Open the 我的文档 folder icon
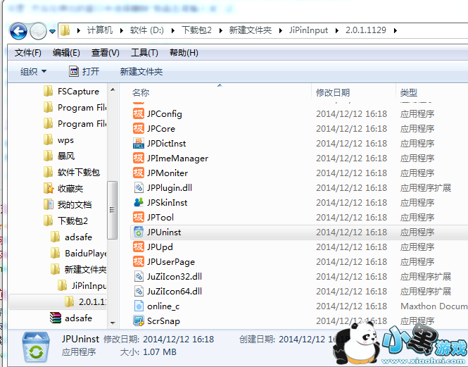Image resolution: width=468 pixels, height=367 pixels. pyautogui.click(x=48, y=205)
